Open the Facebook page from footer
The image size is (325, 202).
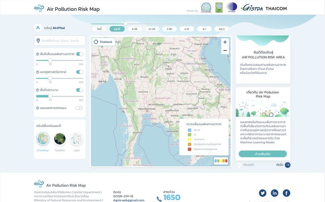286,193
